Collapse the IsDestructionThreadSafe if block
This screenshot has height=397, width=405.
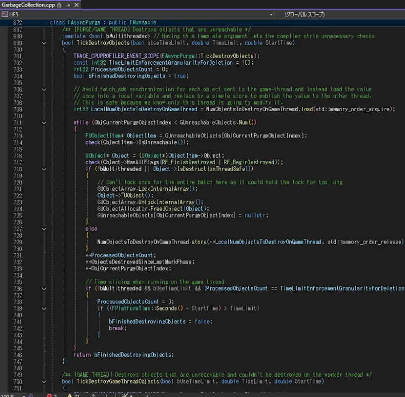44,169
